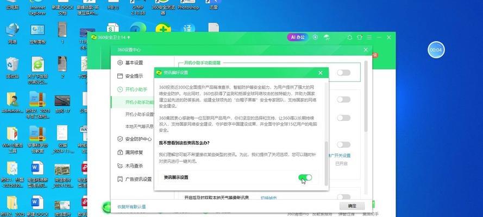Click the 广告资讯设置 bookmark icon
Screen dimensions: 483x217
(120, 179)
